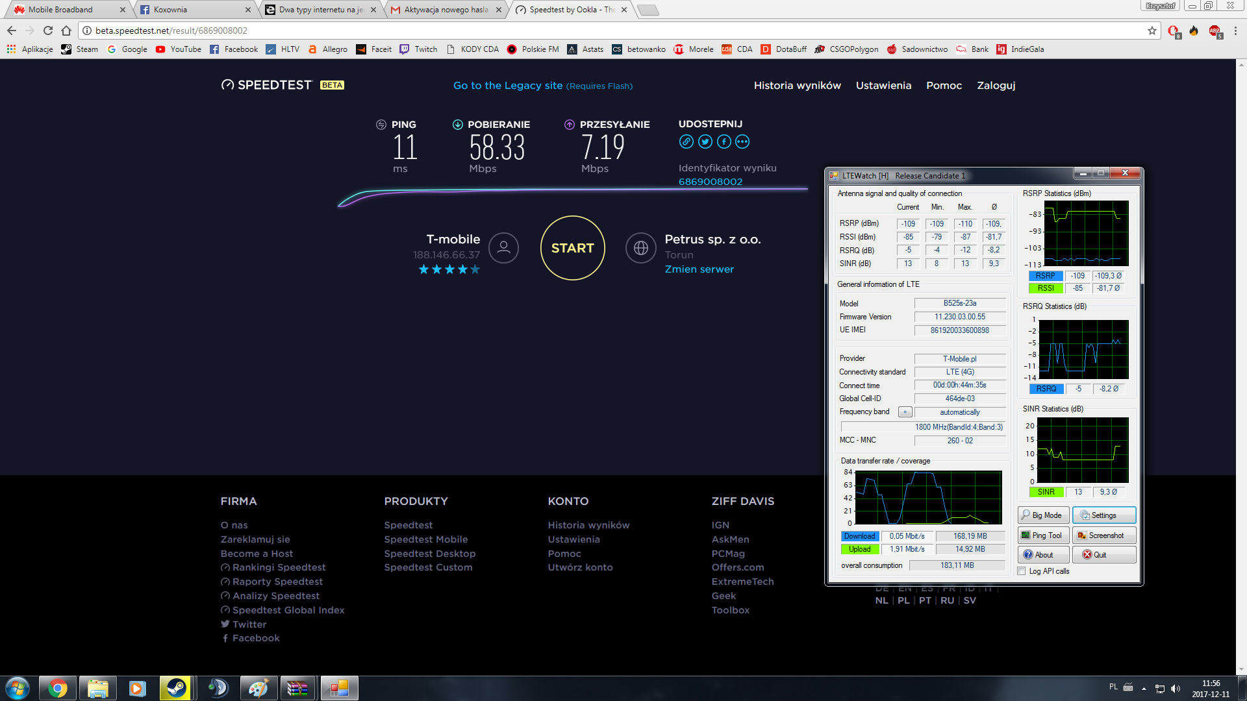The height and width of the screenshot is (701, 1247).
Task: Open Ustawienia in the top menu
Action: click(x=883, y=86)
